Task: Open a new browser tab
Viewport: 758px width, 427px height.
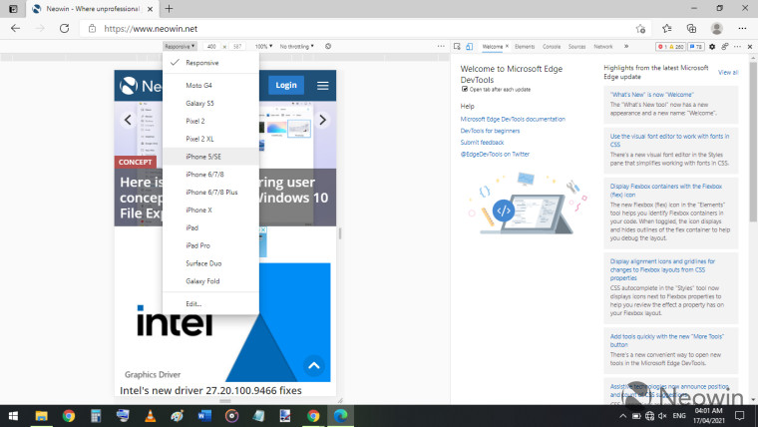Action: point(169,9)
